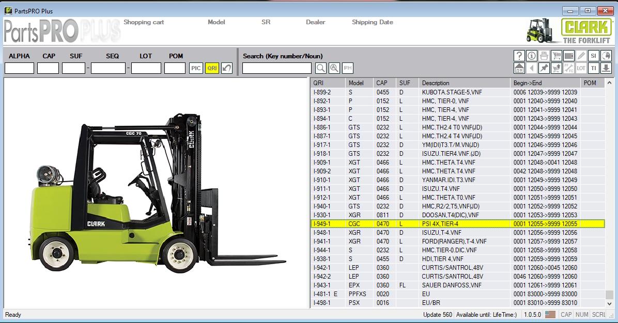Select highlighted row I-949-1 PSI 4X,TIER-4

pyautogui.click(x=458, y=224)
